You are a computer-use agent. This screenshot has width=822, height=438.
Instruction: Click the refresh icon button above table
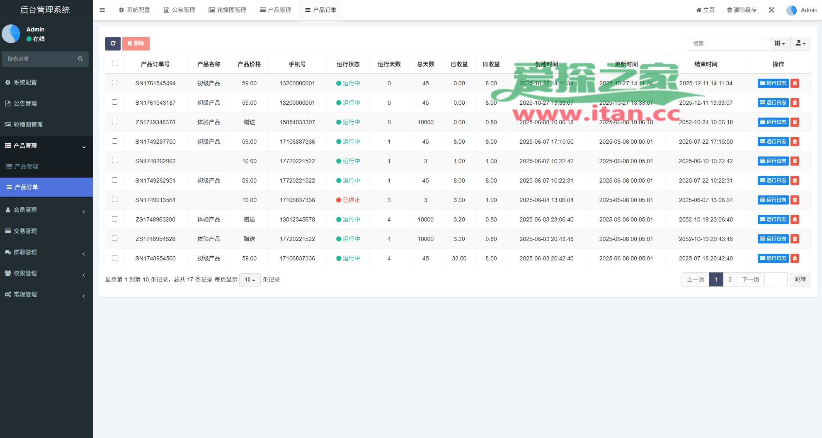[x=113, y=43]
